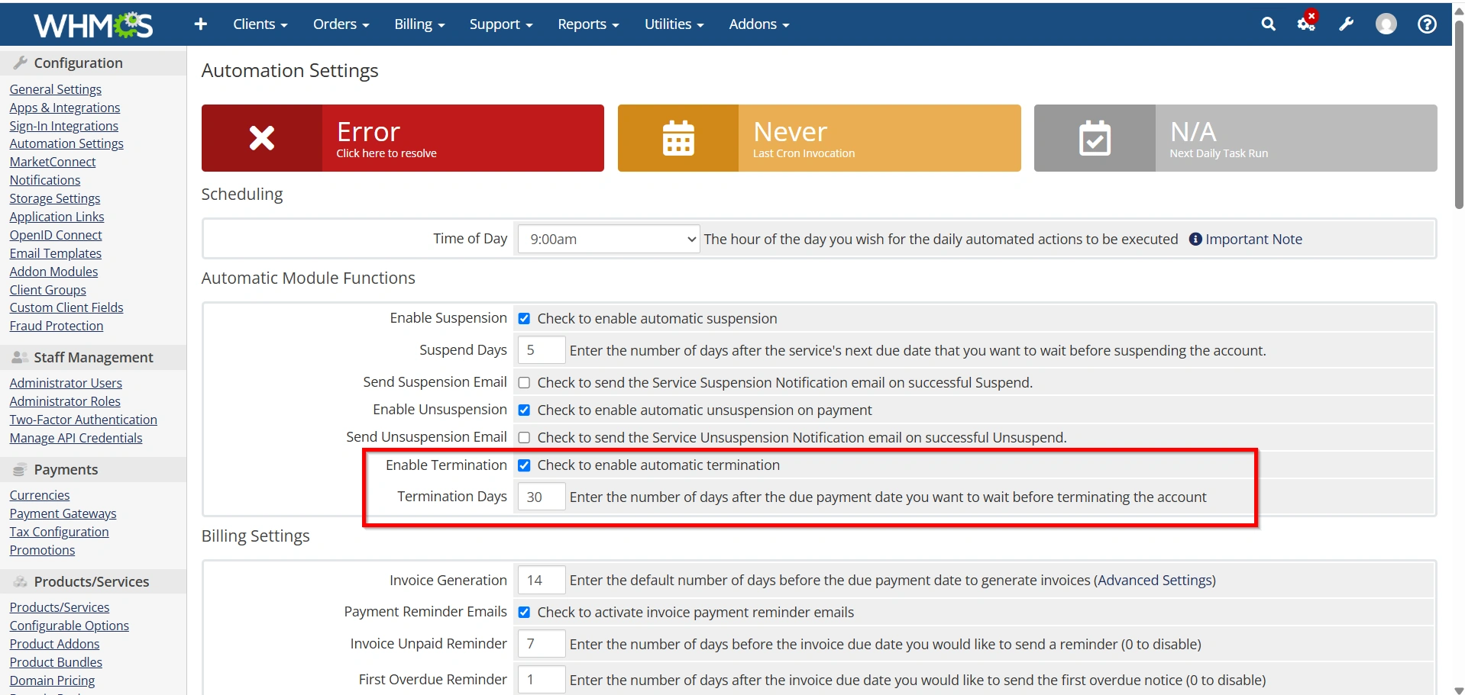Open Custom Client Fields link
This screenshot has width=1465, height=695.
pos(66,307)
